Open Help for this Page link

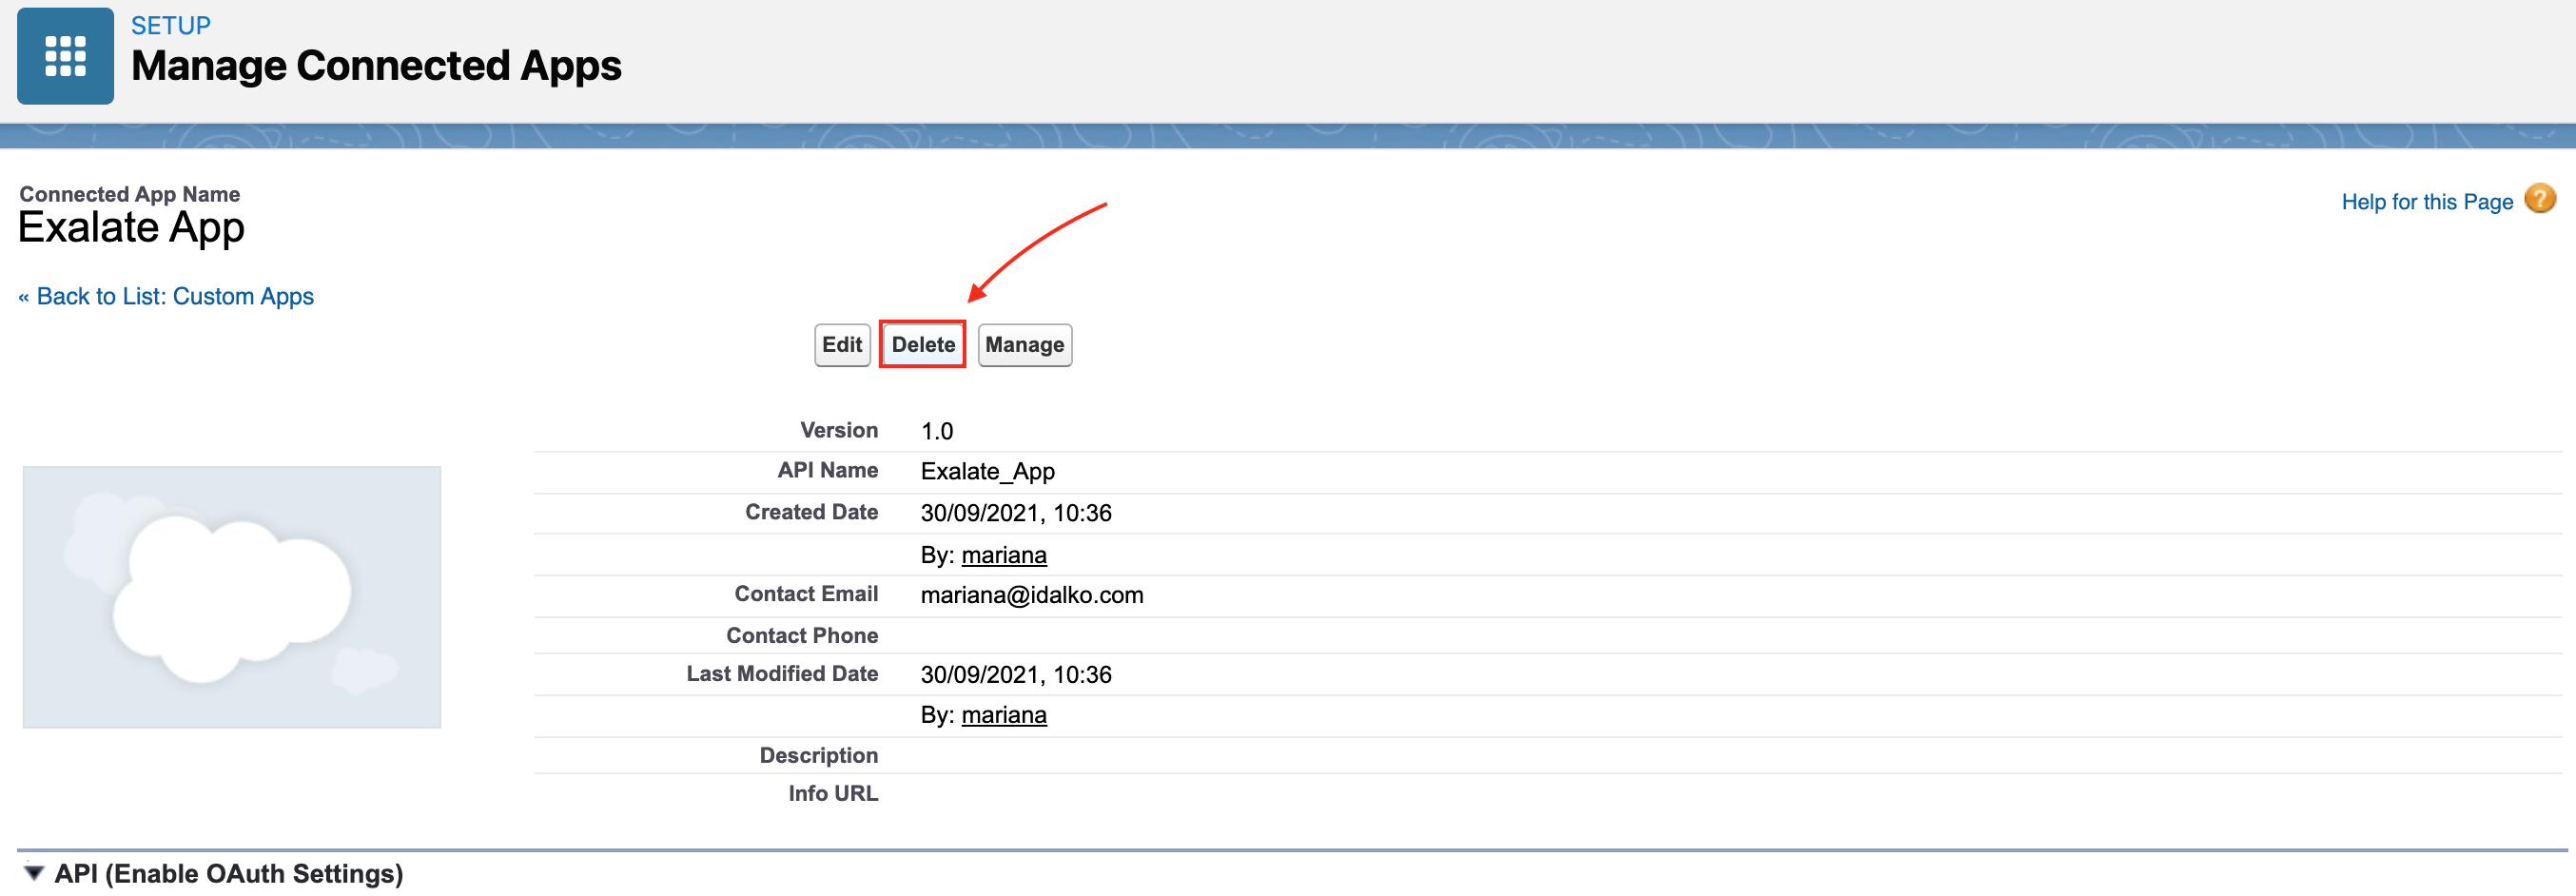(2427, 202)
